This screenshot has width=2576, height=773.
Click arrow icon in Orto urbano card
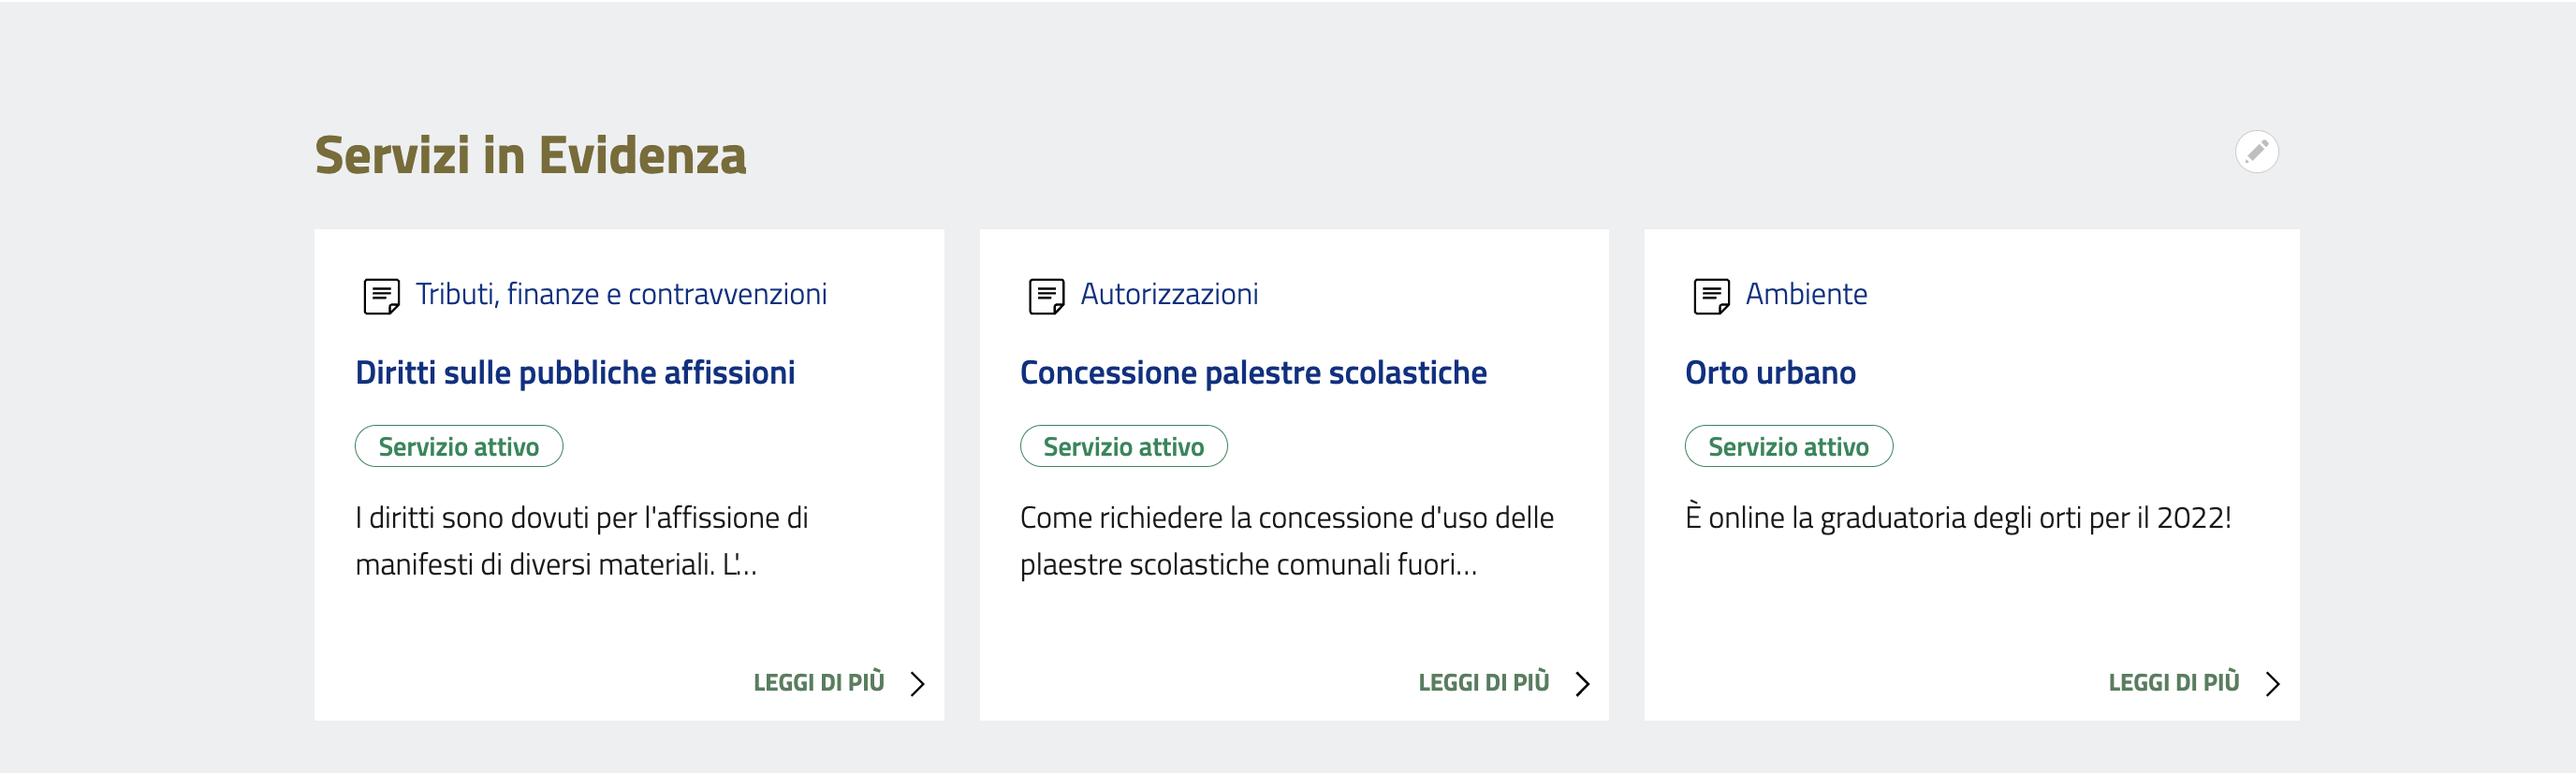2272,683
